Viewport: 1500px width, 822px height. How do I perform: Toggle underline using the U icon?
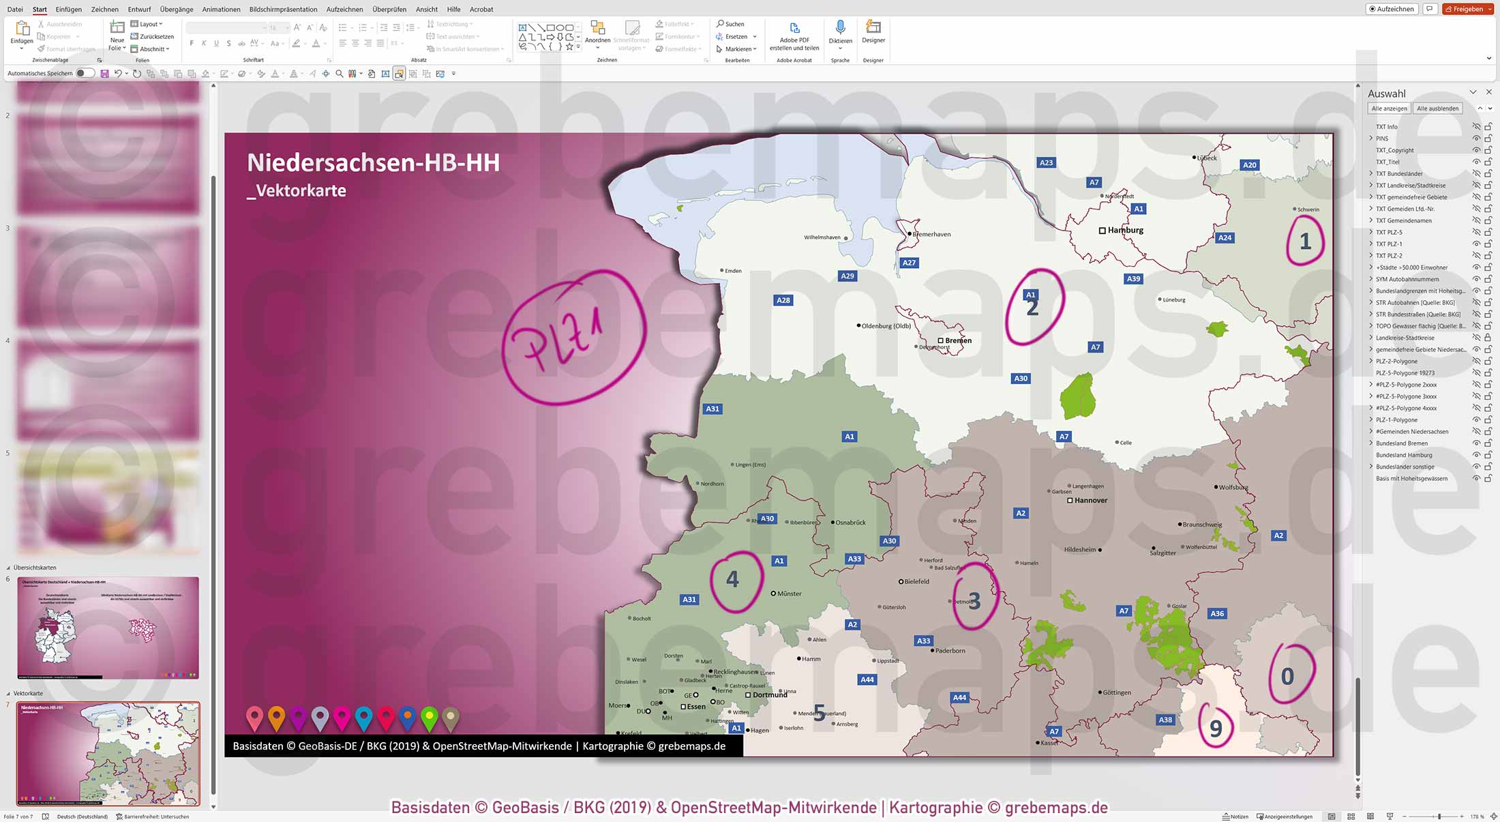click(215, 42)
